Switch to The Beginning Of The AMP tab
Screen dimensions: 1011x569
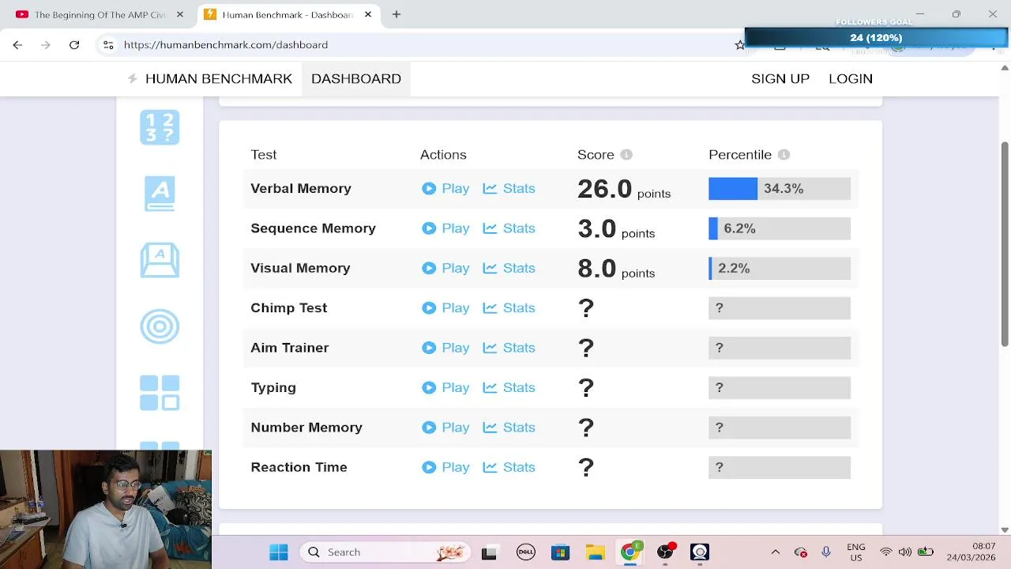point(100,14)
